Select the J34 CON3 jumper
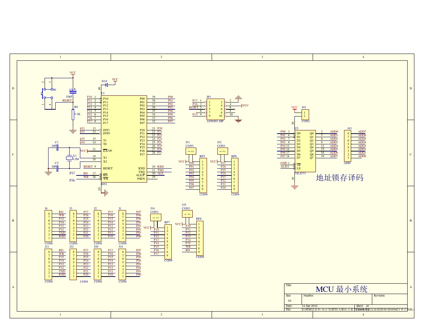The width and height of the screenshot is (424, 328). point(156,217)
